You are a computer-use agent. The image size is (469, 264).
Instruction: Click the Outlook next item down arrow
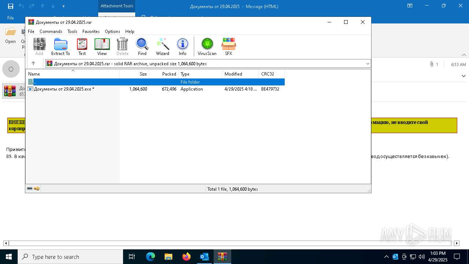[53, 6]
